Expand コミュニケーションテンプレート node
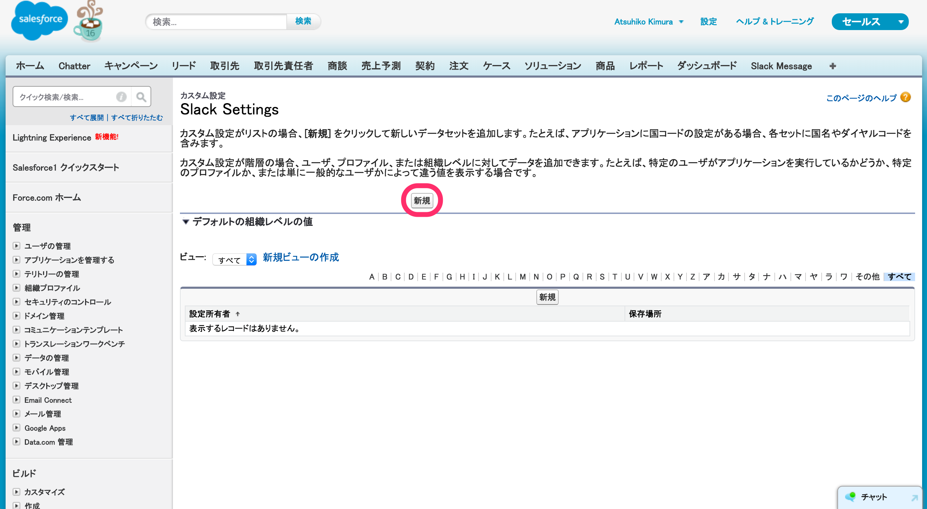This screenshot has width=927, height=509. pyautogui.click(x=16, y=330)
